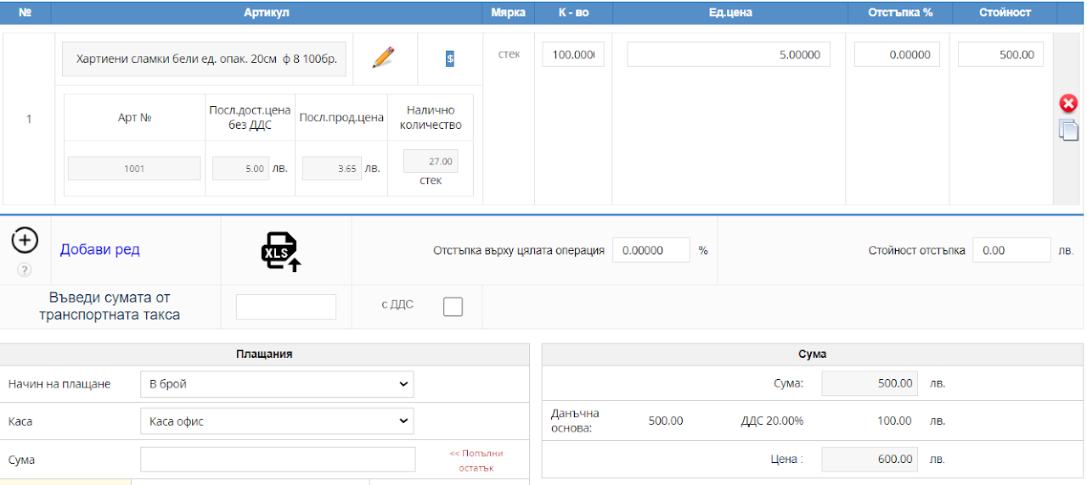Image resolution: width=1087 pixels, height=485 pixels.
Task: Click the 100.00 VAT amount value
Action: click(894, 421)
